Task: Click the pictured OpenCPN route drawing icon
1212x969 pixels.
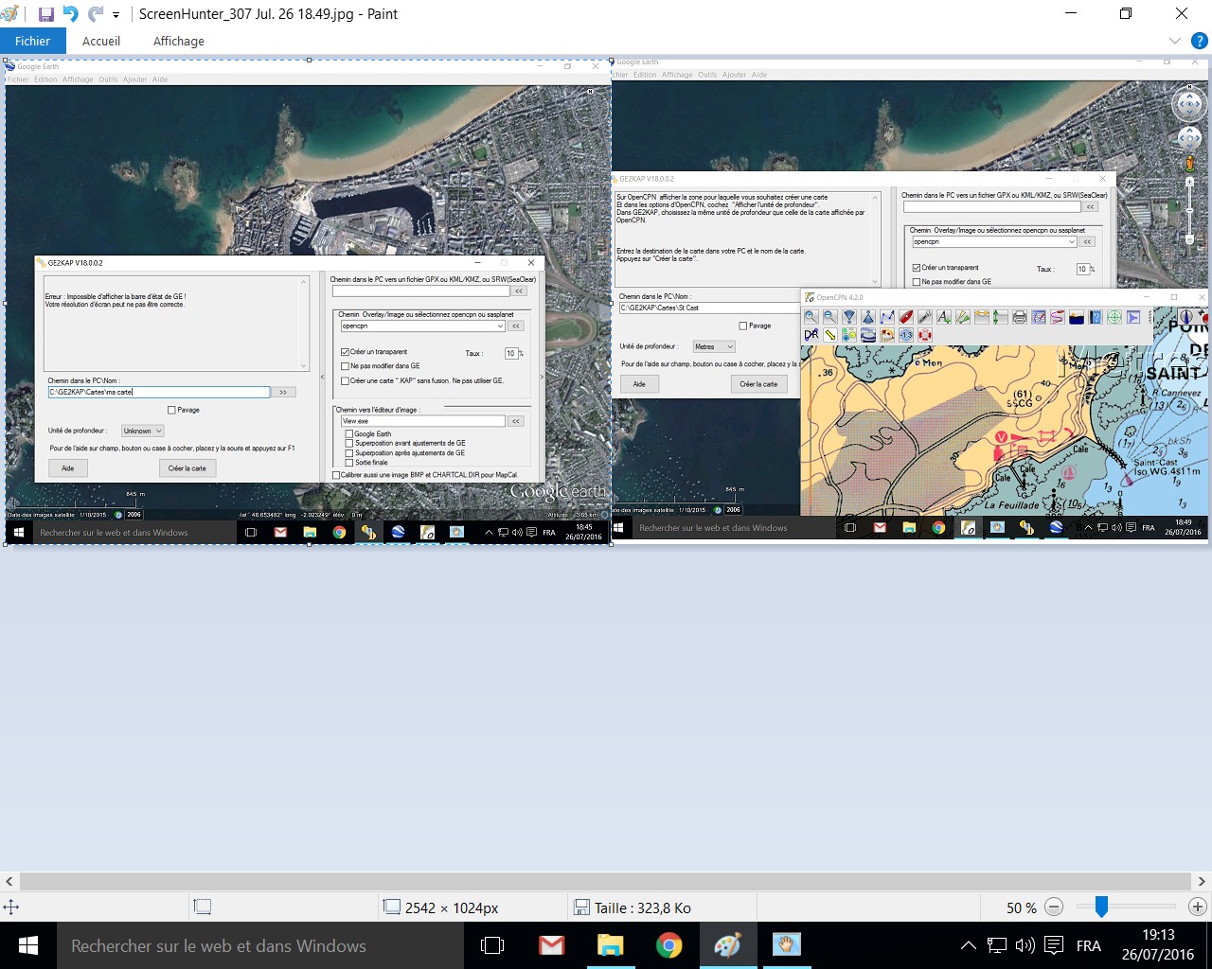Action: click(887, 317)
